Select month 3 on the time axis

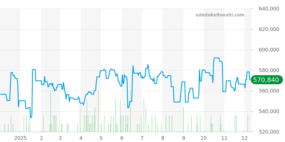(x=60, y=138)
